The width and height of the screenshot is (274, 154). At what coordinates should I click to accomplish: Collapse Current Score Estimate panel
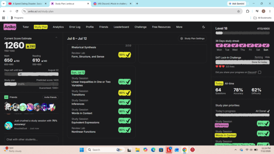[56, 38]
